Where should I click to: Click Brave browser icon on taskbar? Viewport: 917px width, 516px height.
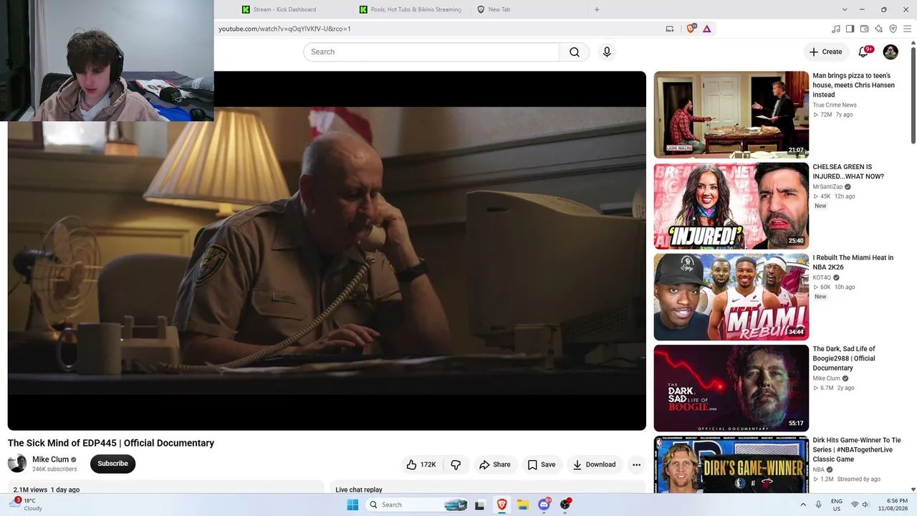click(501, 505)
